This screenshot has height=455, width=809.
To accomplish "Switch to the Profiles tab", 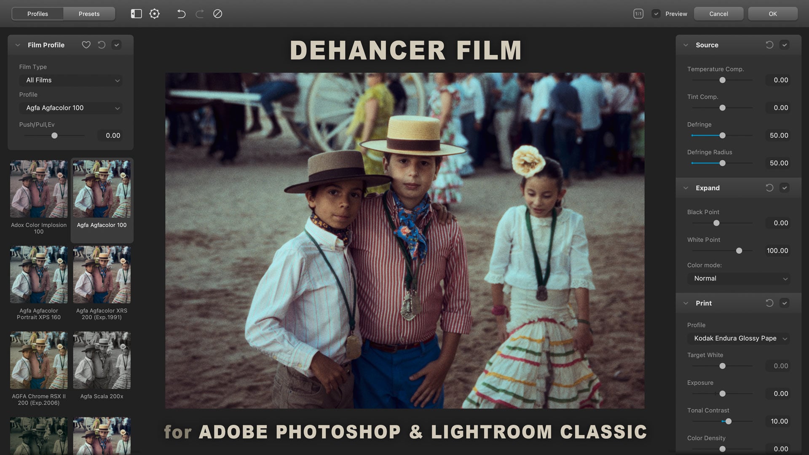I will tap(38, 14).
